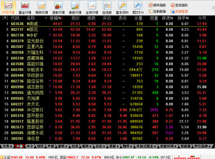Select stock row 通光线缆

105,93
